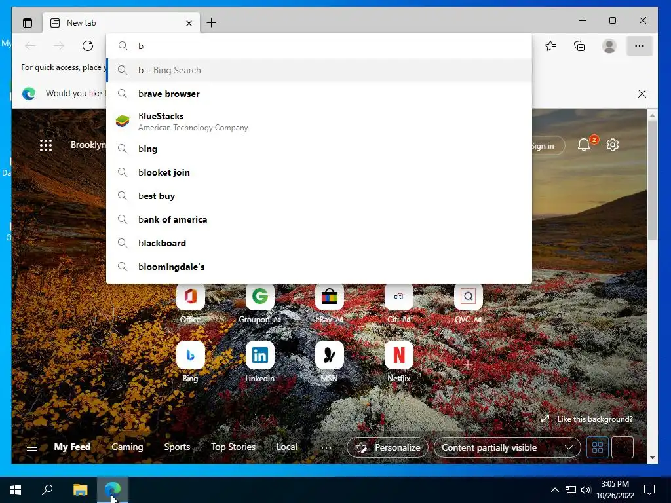
Task: Click the page vertical scrollbar thumb
Action: point(652,179)
